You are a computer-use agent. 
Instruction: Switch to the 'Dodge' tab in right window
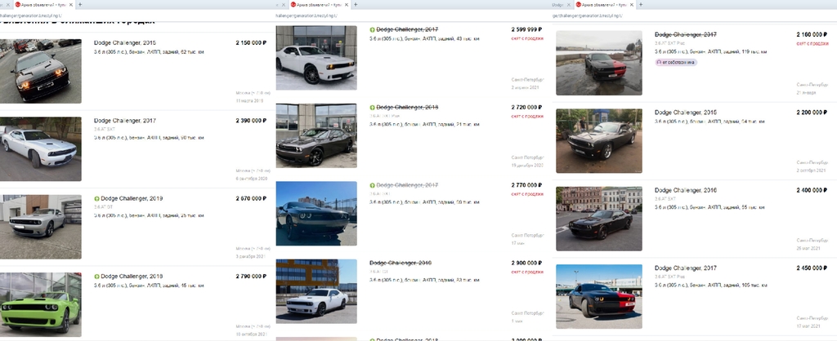tap(558, 4)
